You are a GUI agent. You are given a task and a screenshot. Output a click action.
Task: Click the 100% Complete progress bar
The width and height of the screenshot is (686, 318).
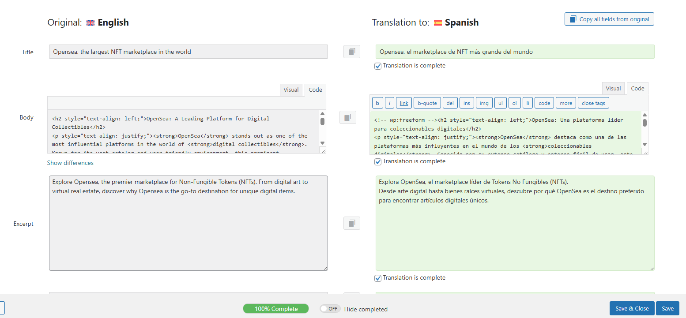click(x=276, y=309)
